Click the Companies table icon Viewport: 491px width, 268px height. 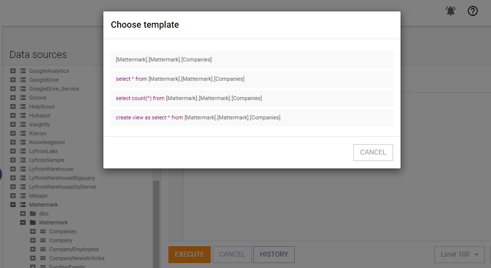tap(43, 231)
